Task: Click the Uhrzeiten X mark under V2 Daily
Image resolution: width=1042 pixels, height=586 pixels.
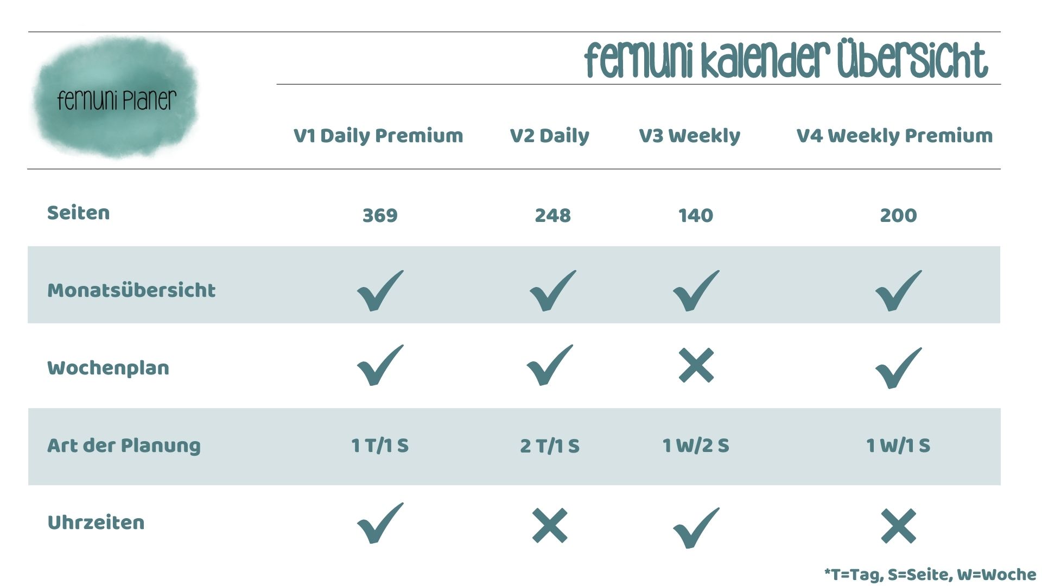Action: (550, 525)
